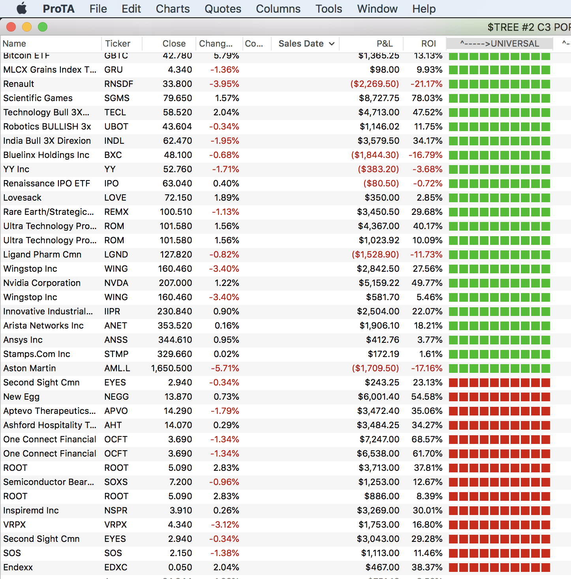Image resolution: width=571 pixels, height=579 pixels.
Task: Click the AML.L ticker cell
Action: [x=117, y=368]
